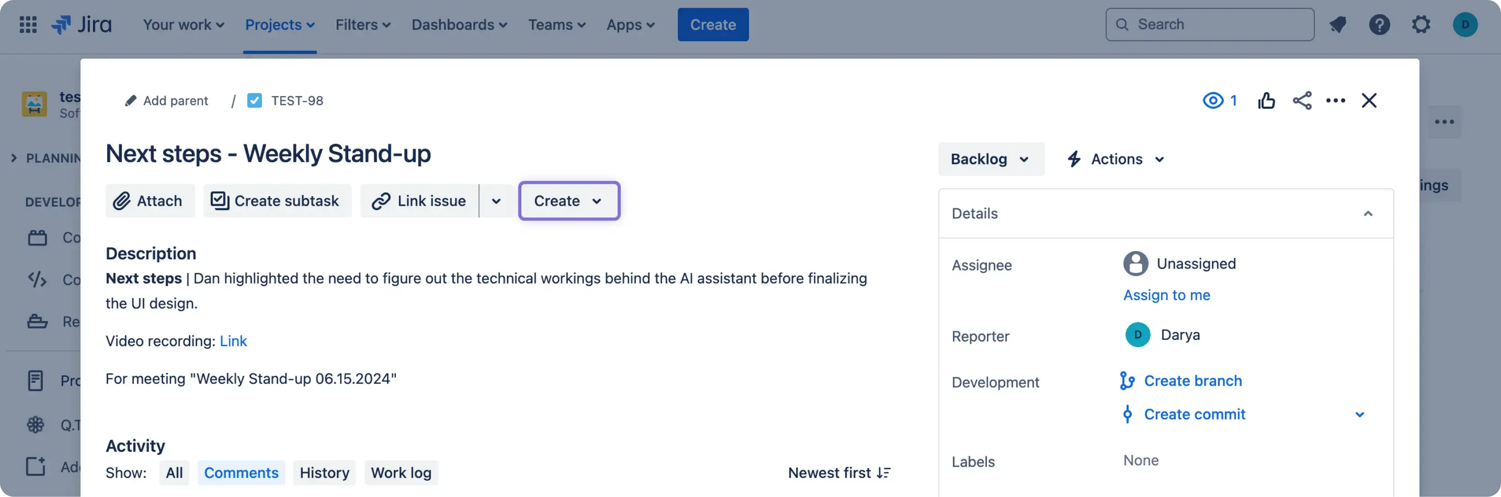Screen dimensions: 1501x497
Task: Toggle Comments filter in Activity section
Action: point(241,473)
